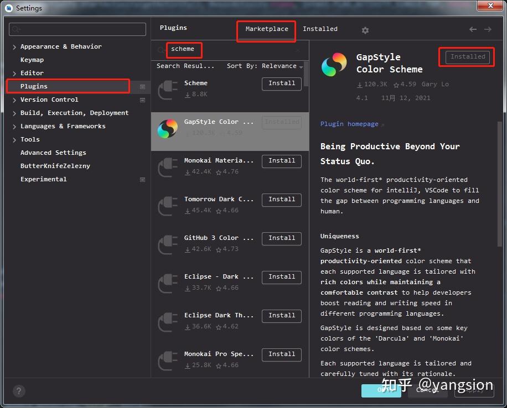Expand the Appearance & Behavior section
Image resolution: width=507 pixels, height=408 pixels.
coord(14,47)
